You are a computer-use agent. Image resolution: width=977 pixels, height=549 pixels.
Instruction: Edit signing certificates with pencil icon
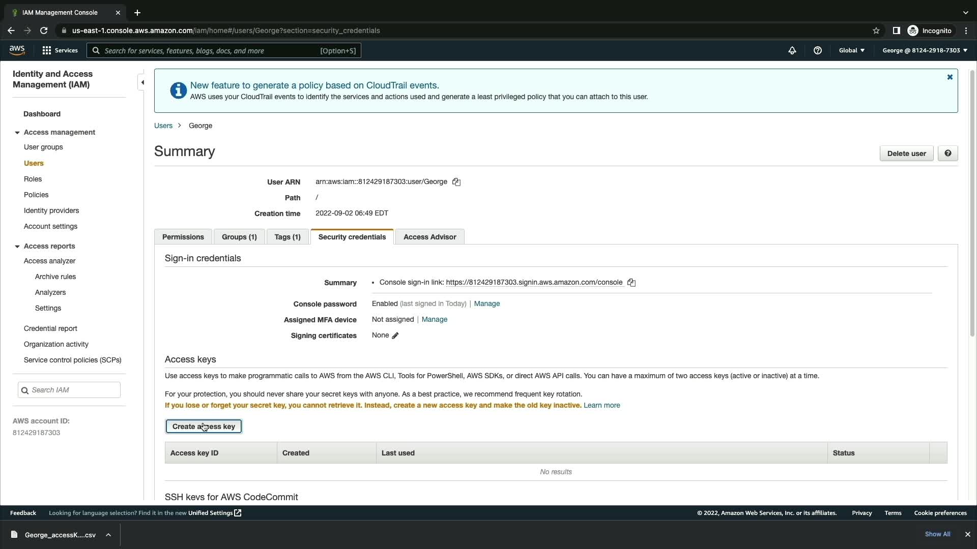395,335
